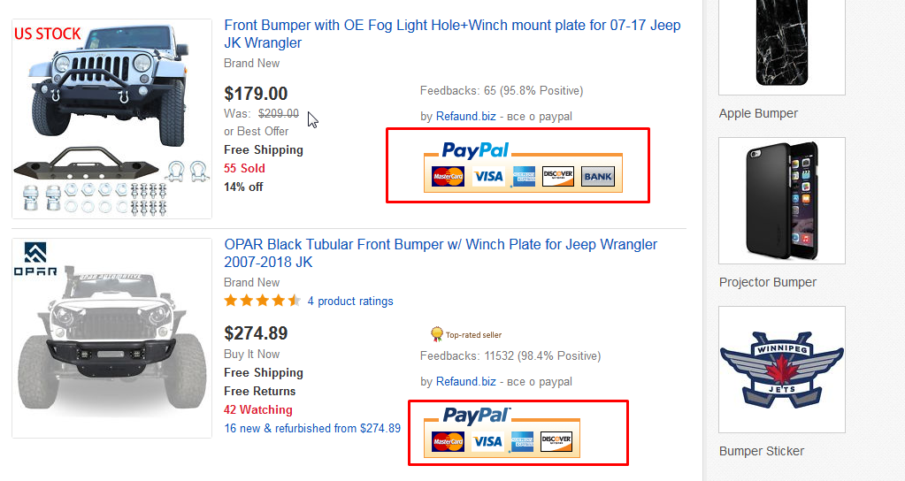Click Visa icon in first listing
Image resolution: width=905 pixels, height=481 pixels.
point(487,177)
